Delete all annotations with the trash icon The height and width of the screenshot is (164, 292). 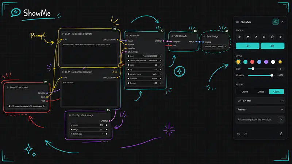[x=281, y=134]
